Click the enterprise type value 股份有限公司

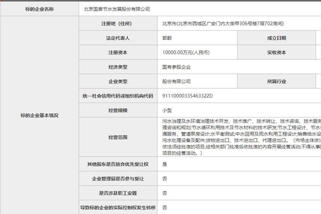pyautogui.click(x=176, y=81)
